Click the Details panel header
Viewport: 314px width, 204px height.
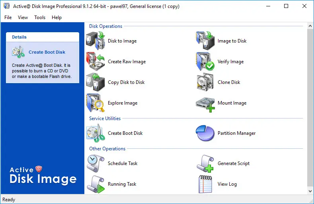tap(43, 37)
